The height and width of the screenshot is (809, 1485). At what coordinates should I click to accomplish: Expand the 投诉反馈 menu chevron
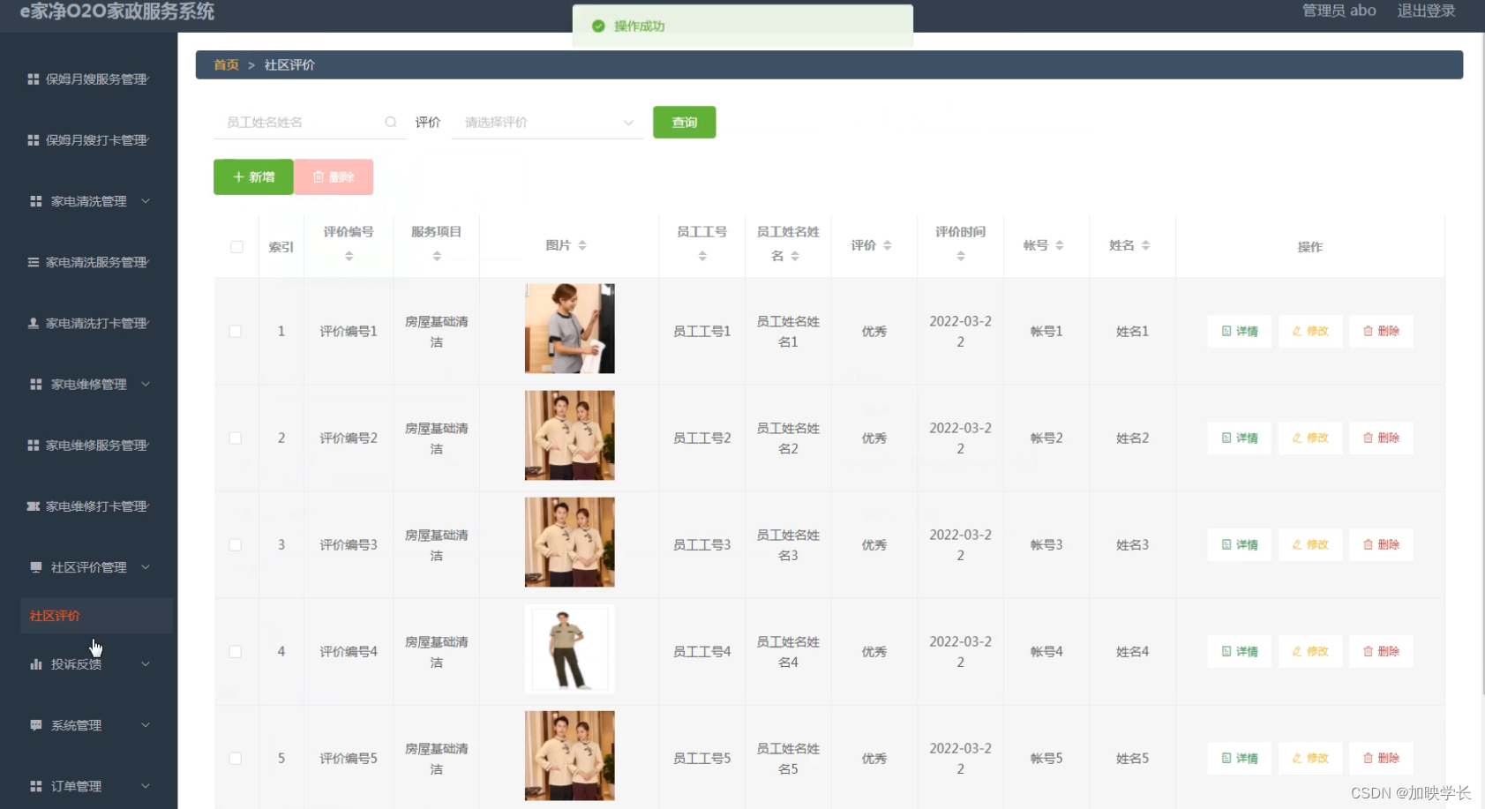tap(146, 663)
